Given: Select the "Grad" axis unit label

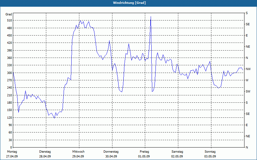Looking at the screenshot, I should 9,14.
